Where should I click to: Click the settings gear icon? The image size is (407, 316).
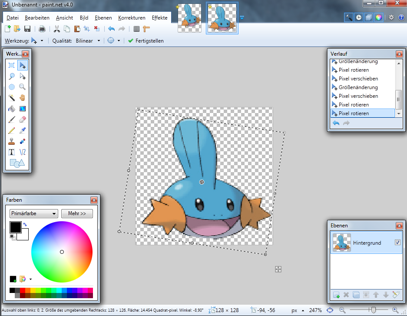click(391, 17)
